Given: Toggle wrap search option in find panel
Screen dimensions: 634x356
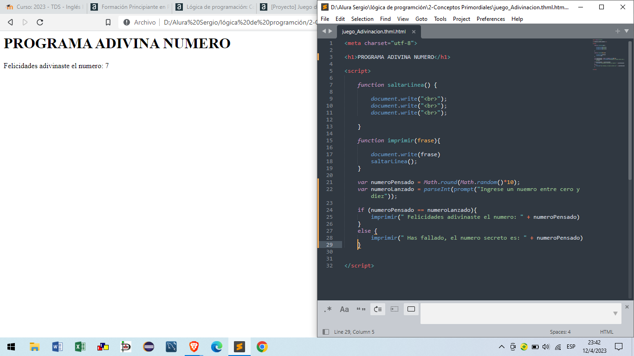Looking at the screenshot, I should coord(378,309).
